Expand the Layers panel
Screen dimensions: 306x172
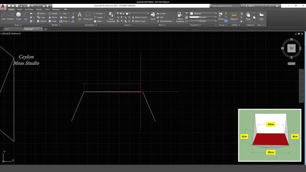[128, 25]
